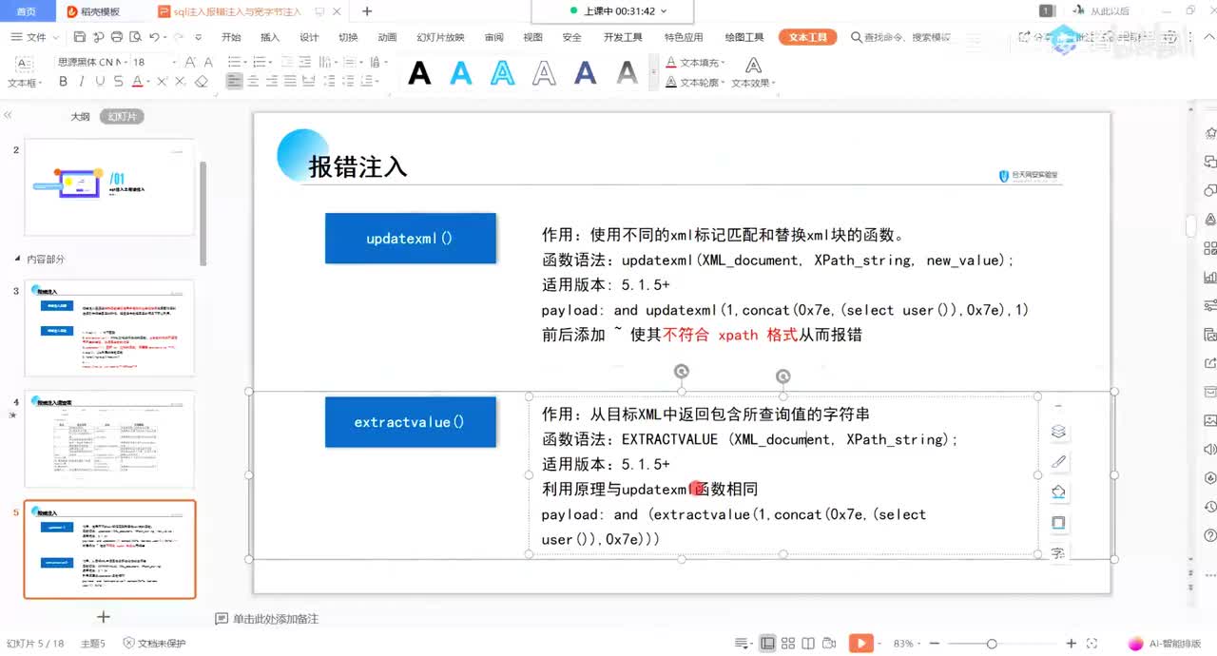Switch to 大纲 outline view in side panel
The image size is (1217, 656).
point(80,116)
